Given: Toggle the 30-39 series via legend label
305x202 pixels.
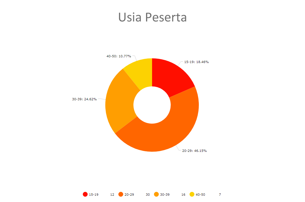Looking at the screenshot, I should tap(165, 195).
